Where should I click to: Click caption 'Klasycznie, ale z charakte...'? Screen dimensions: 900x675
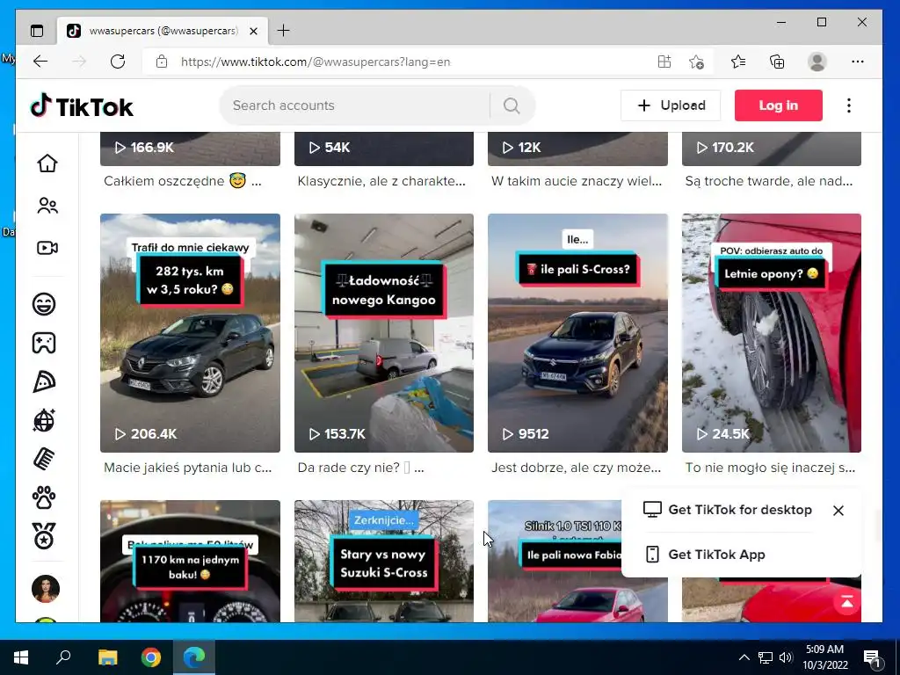click(381, 181)
